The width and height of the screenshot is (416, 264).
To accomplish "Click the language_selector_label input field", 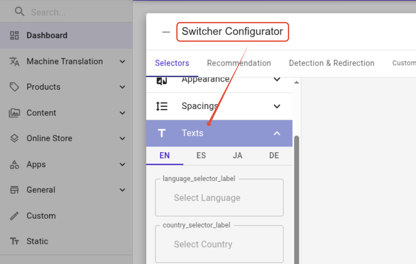I will point(219,198).
